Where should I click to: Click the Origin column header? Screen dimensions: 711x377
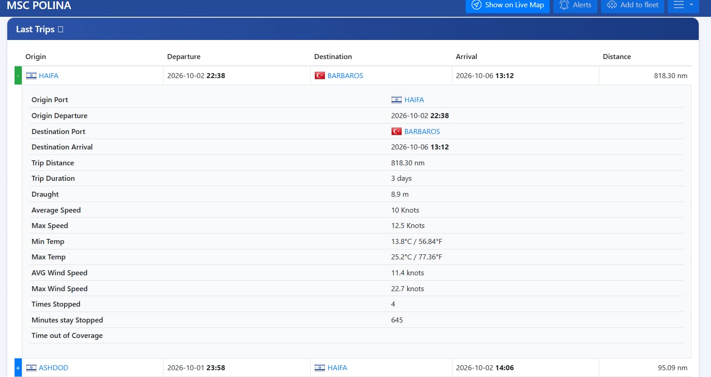point(35,57)
